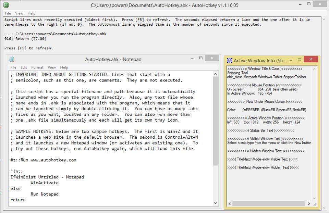Open the Format menu in Notepad
Image resolution: width=329 pixels, height=213 pixels.
(37, 67)
